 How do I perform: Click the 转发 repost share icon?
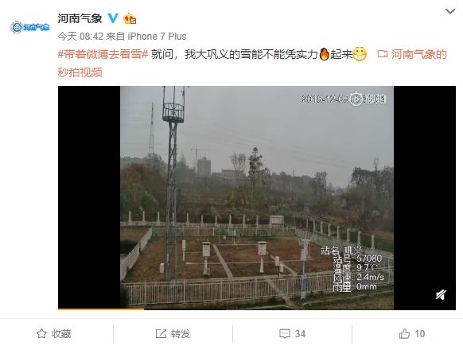click(161, 334)
